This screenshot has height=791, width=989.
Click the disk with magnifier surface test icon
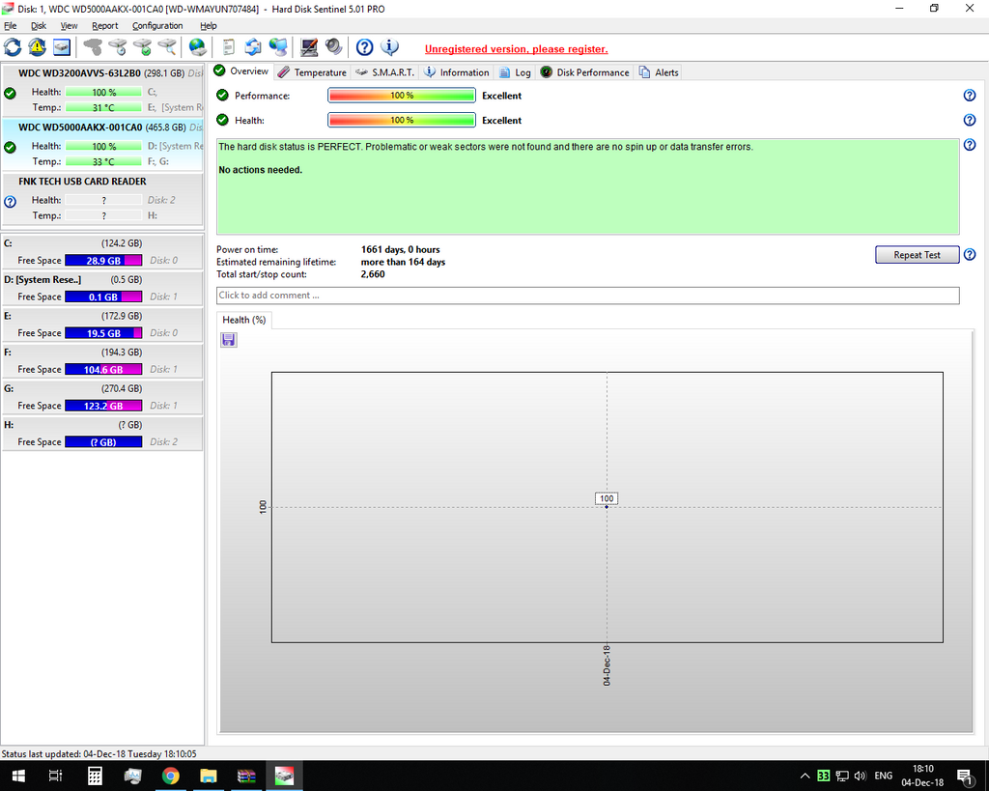pyautogui.click(x=167, y=47)
